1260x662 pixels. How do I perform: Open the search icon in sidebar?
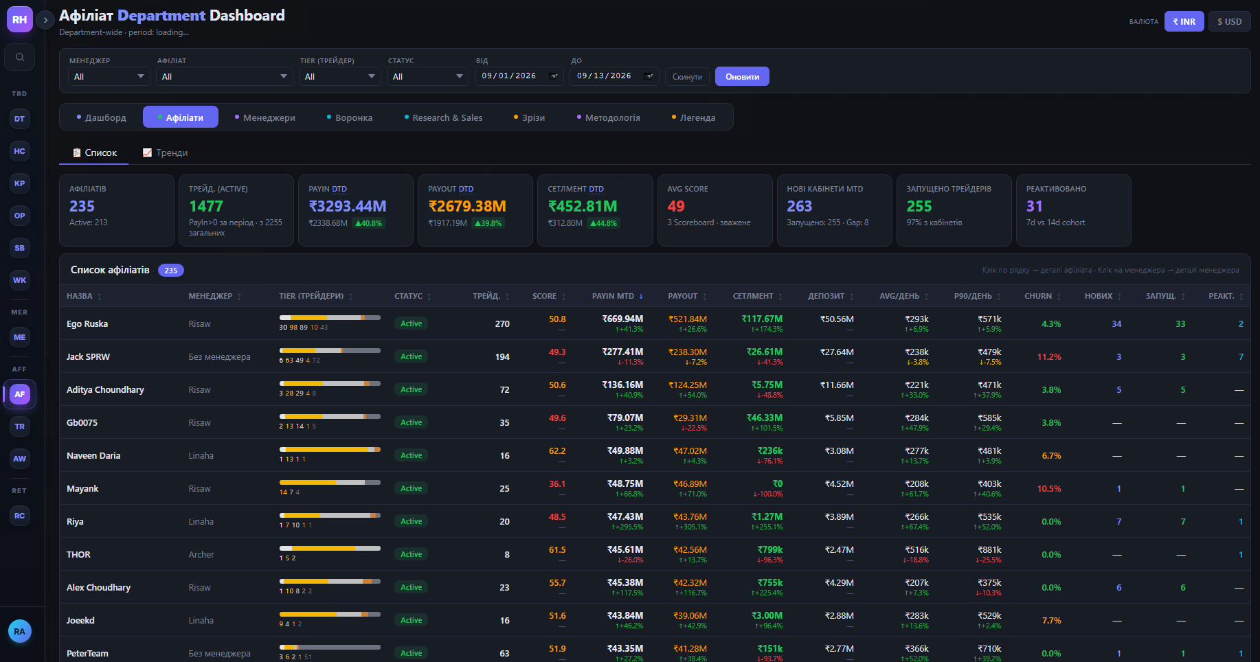coord(20,57)
